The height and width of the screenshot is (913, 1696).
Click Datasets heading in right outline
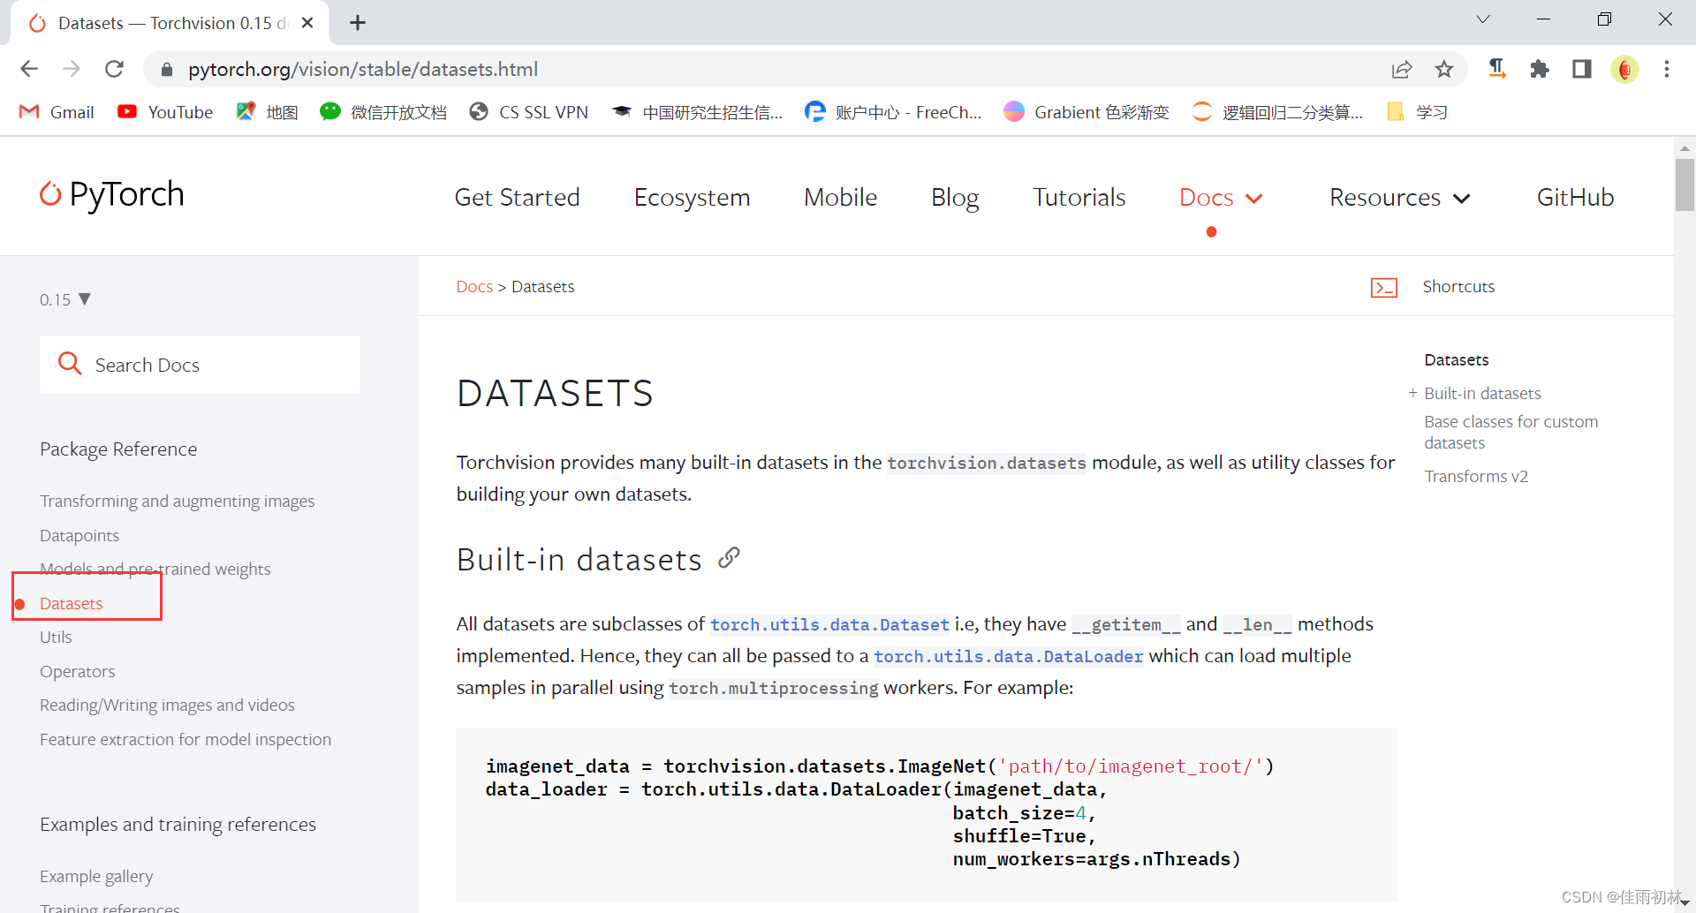(1457, 359)
